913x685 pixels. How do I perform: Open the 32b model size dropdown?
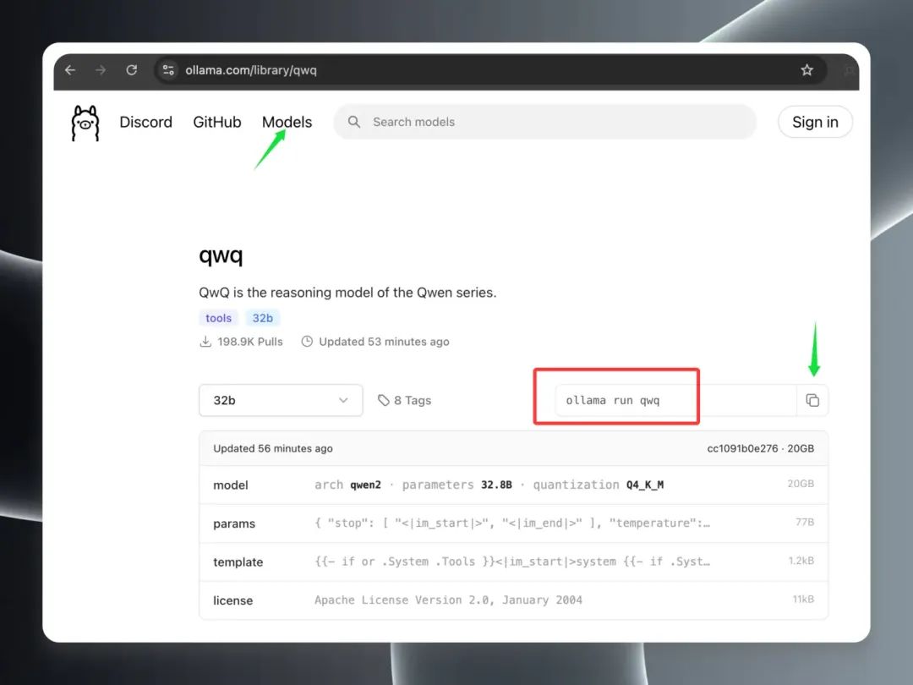281,401
